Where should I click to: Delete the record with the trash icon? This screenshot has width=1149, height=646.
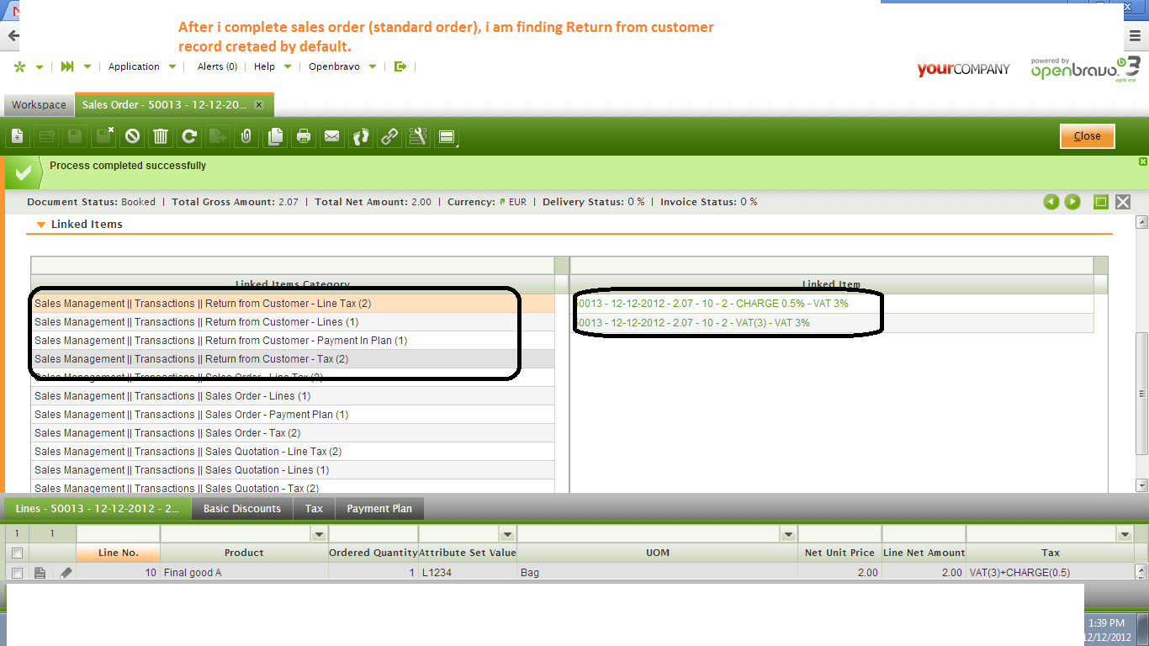pos(161,136)
